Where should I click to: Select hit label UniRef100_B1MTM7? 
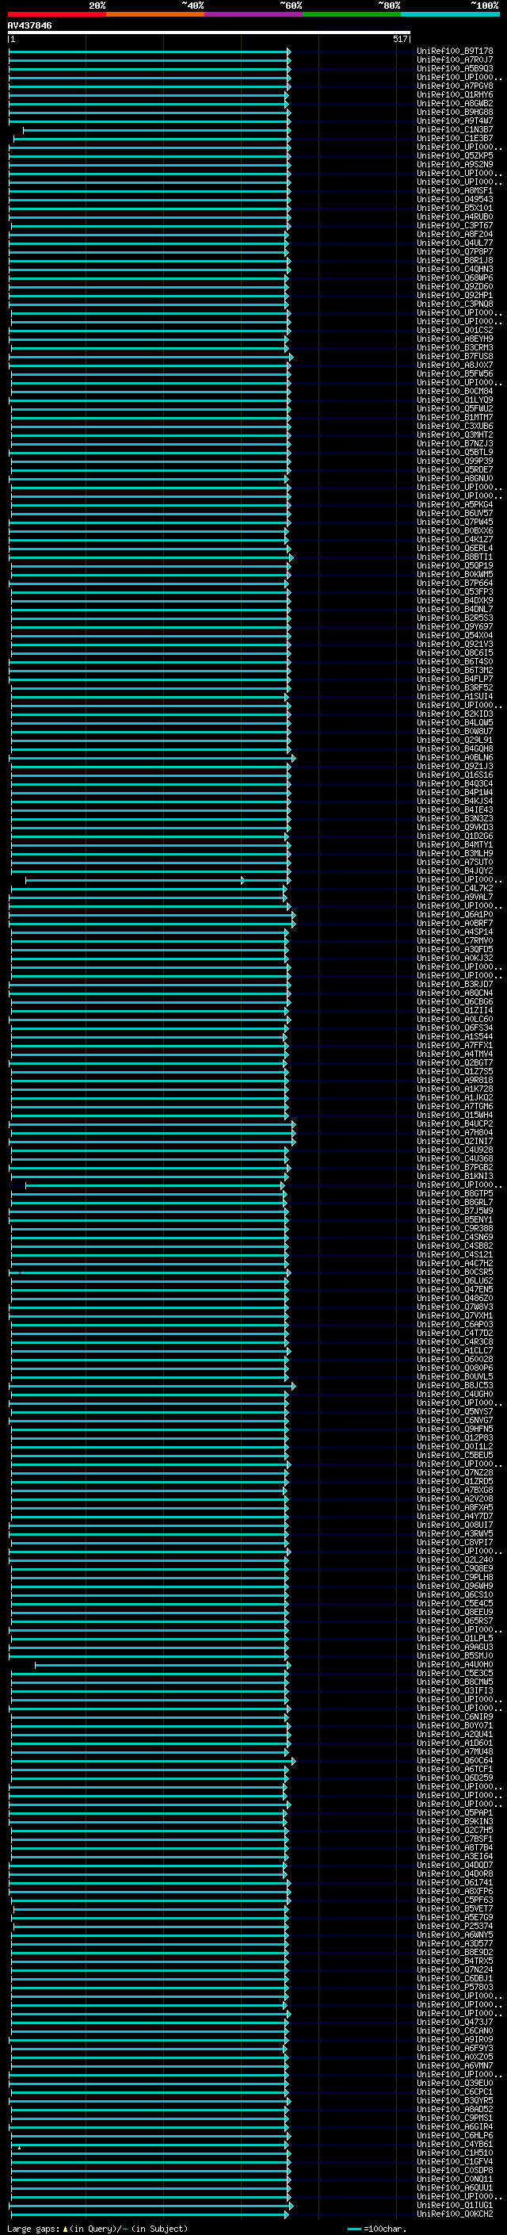coord(455,417)
